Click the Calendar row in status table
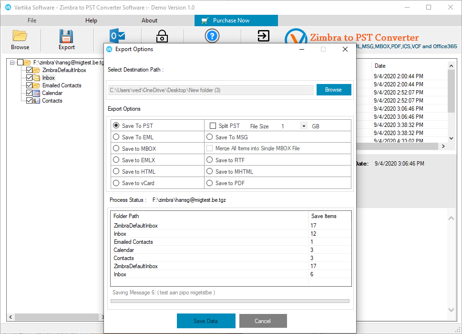 (x=231, y=250)
